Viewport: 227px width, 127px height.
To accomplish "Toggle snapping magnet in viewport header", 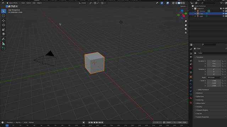I will click(95, 3).
